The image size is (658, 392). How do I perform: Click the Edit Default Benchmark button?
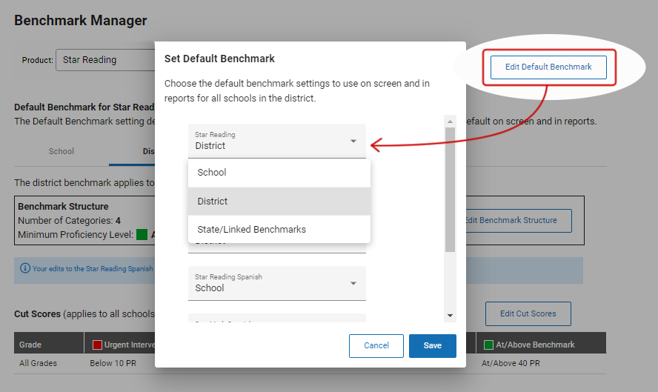pyautogui.click(x=548, y=67)
